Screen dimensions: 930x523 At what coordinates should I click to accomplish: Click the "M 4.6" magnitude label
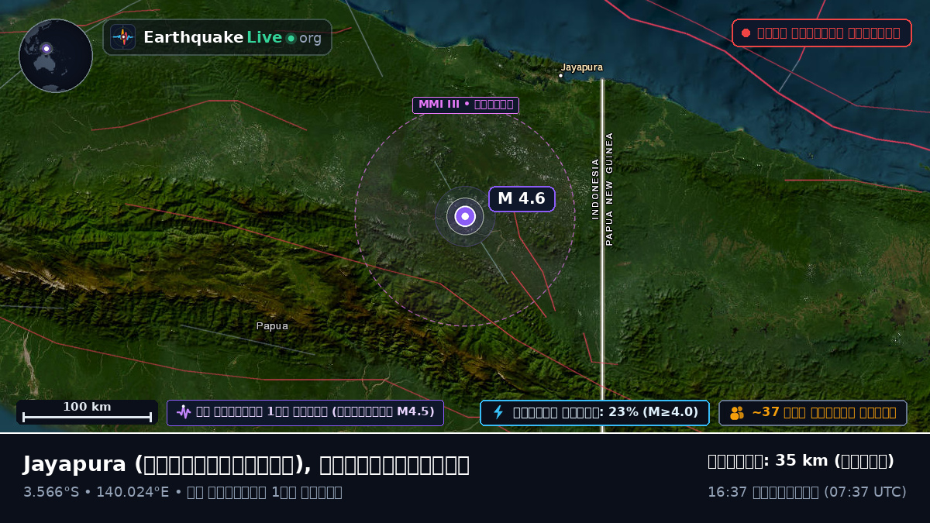[522, 198]
